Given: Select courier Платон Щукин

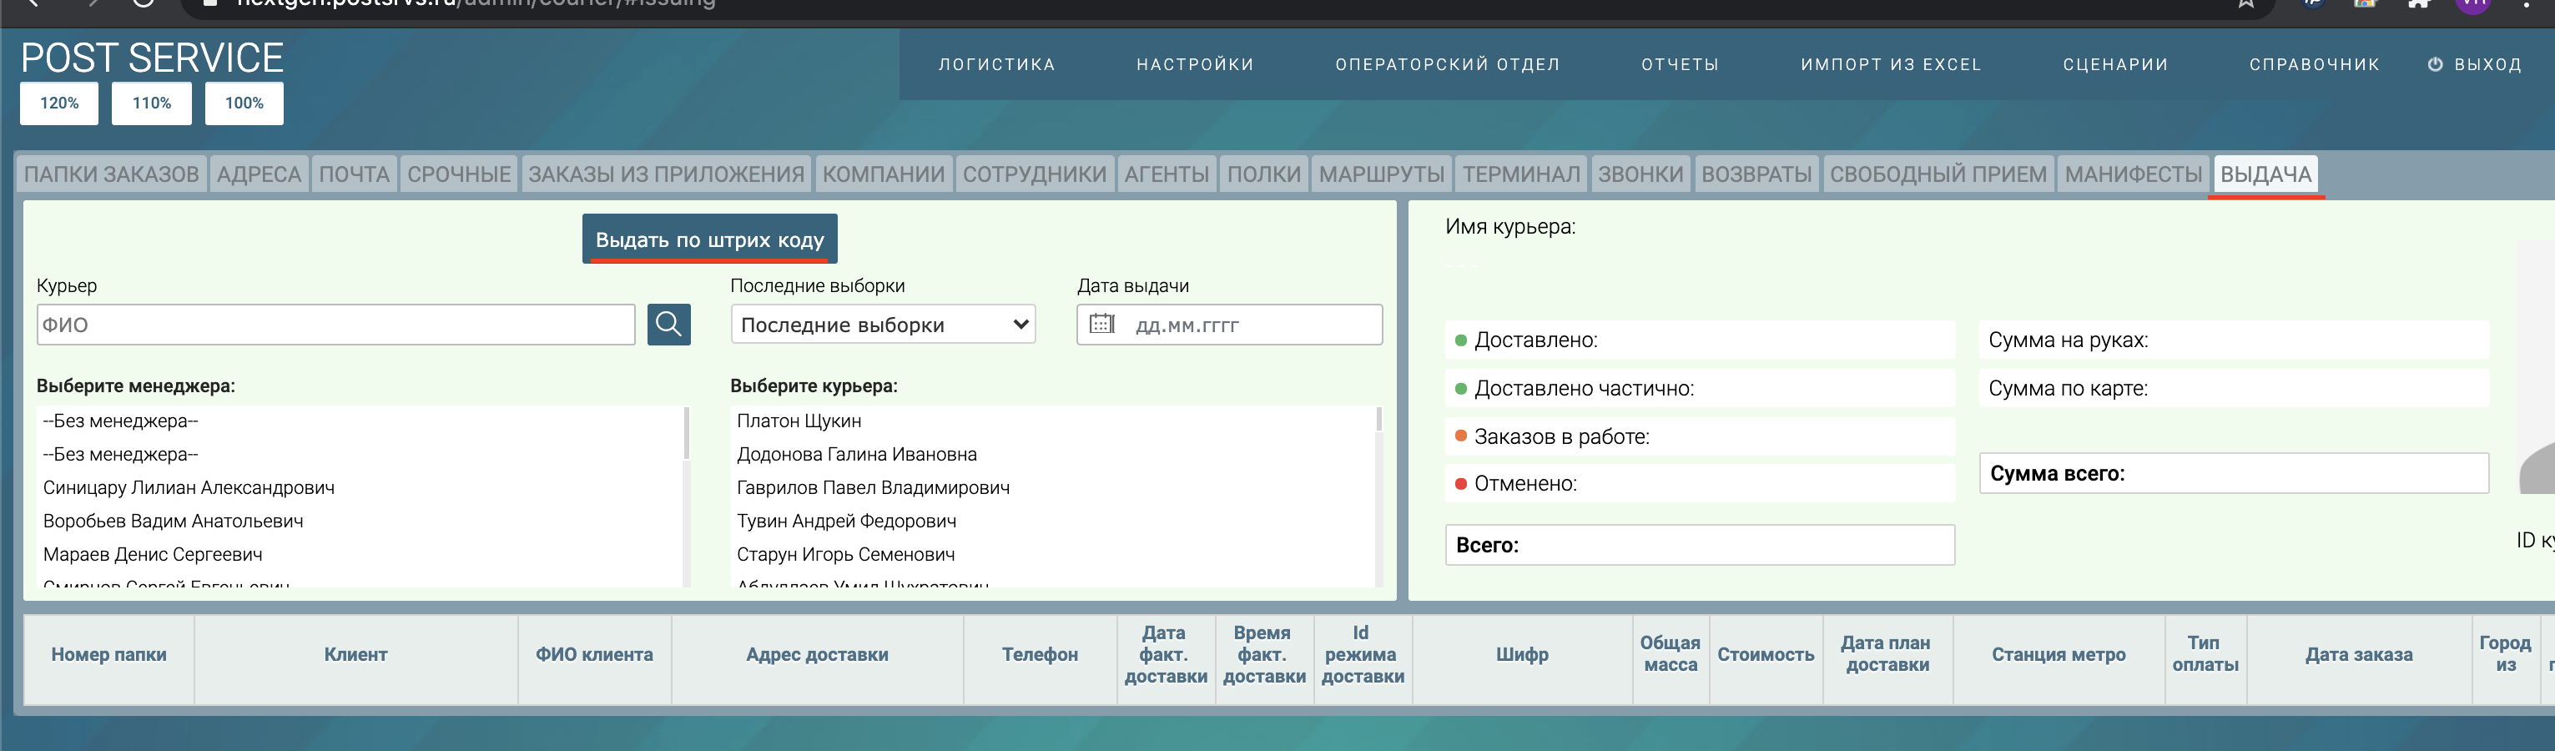Looking at the screenshot, I should click(799, 421).
